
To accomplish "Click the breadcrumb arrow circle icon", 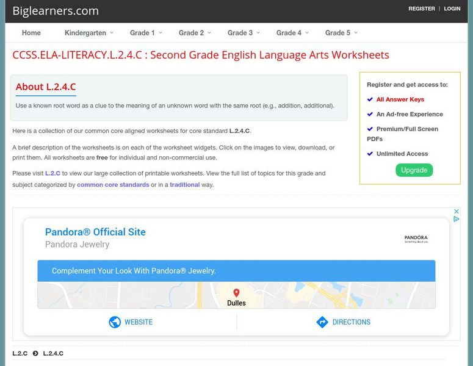I will [x=35, y=353].
